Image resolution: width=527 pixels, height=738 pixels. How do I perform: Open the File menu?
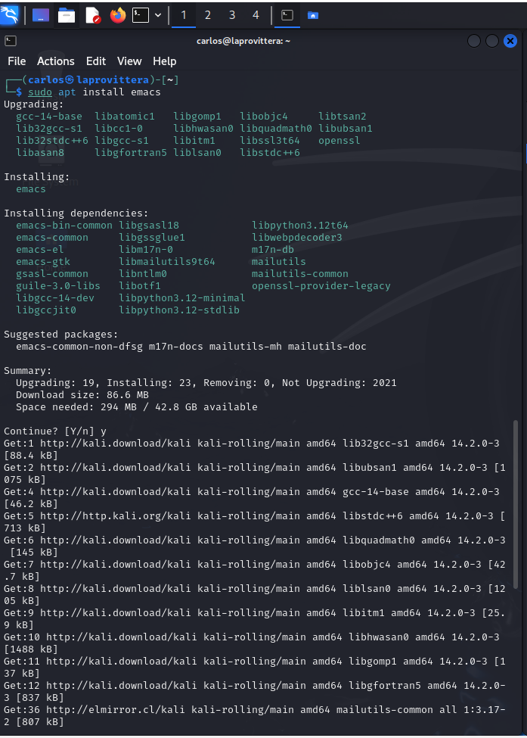coord(17,61)
